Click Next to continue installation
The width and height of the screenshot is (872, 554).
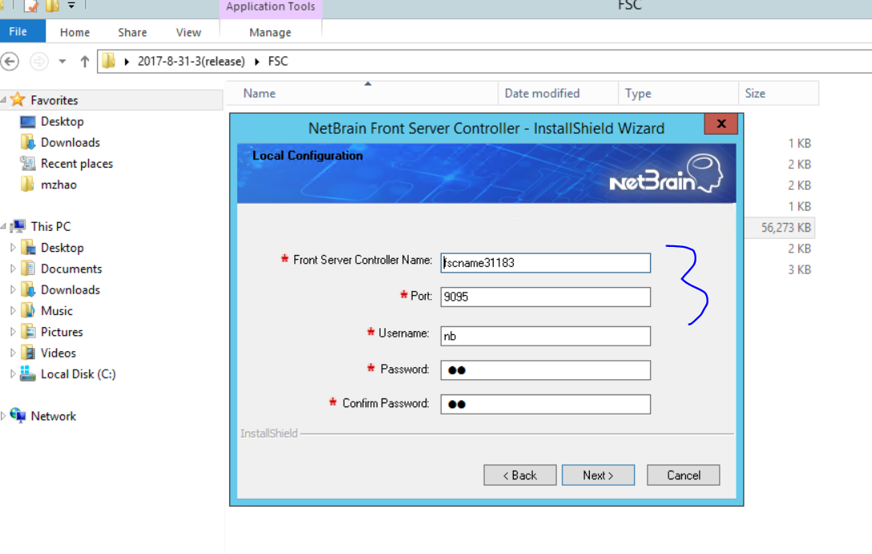point(599,475)
